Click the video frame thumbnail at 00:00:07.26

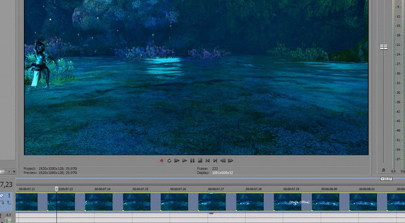(174, 202)
